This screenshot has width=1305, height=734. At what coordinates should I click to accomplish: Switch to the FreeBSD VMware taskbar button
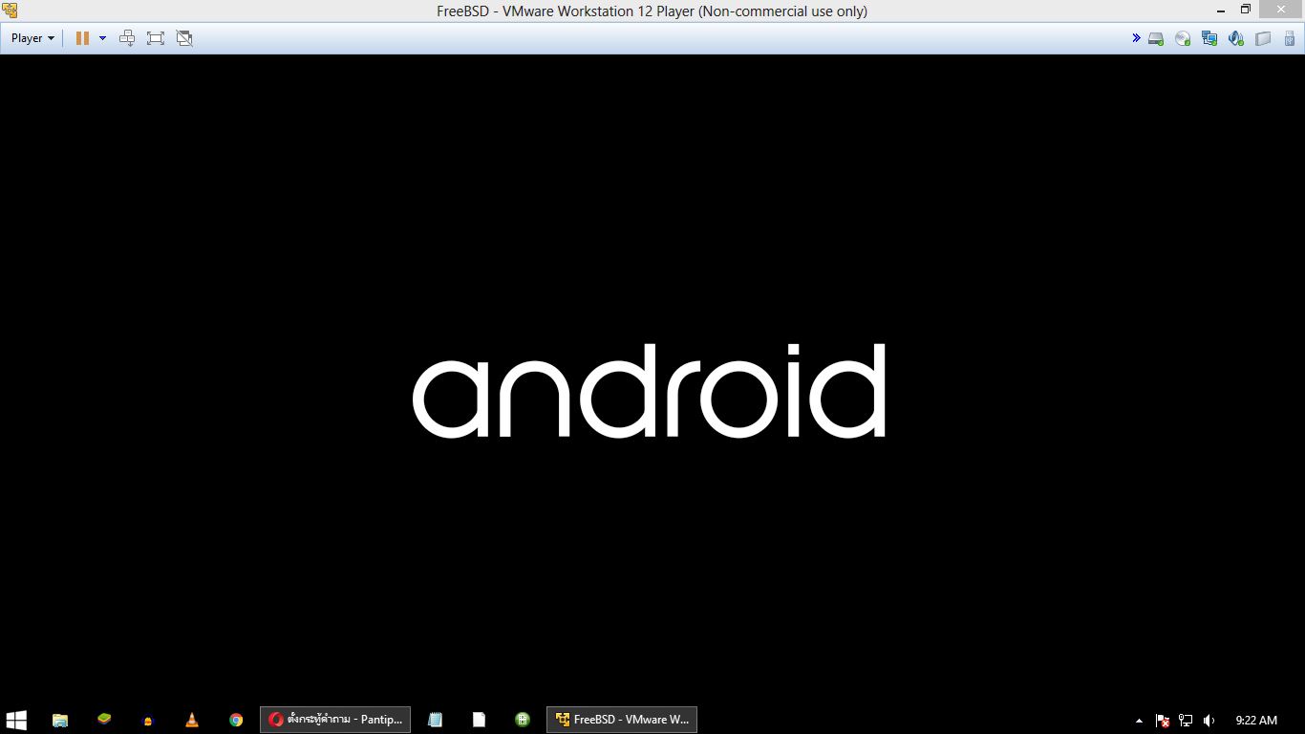(622, 720)
